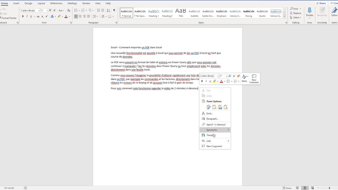Toggle Bold in the ribbon Font group

click(23, 16)
